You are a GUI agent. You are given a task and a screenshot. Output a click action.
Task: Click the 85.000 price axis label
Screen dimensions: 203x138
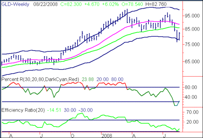(192, 29)
